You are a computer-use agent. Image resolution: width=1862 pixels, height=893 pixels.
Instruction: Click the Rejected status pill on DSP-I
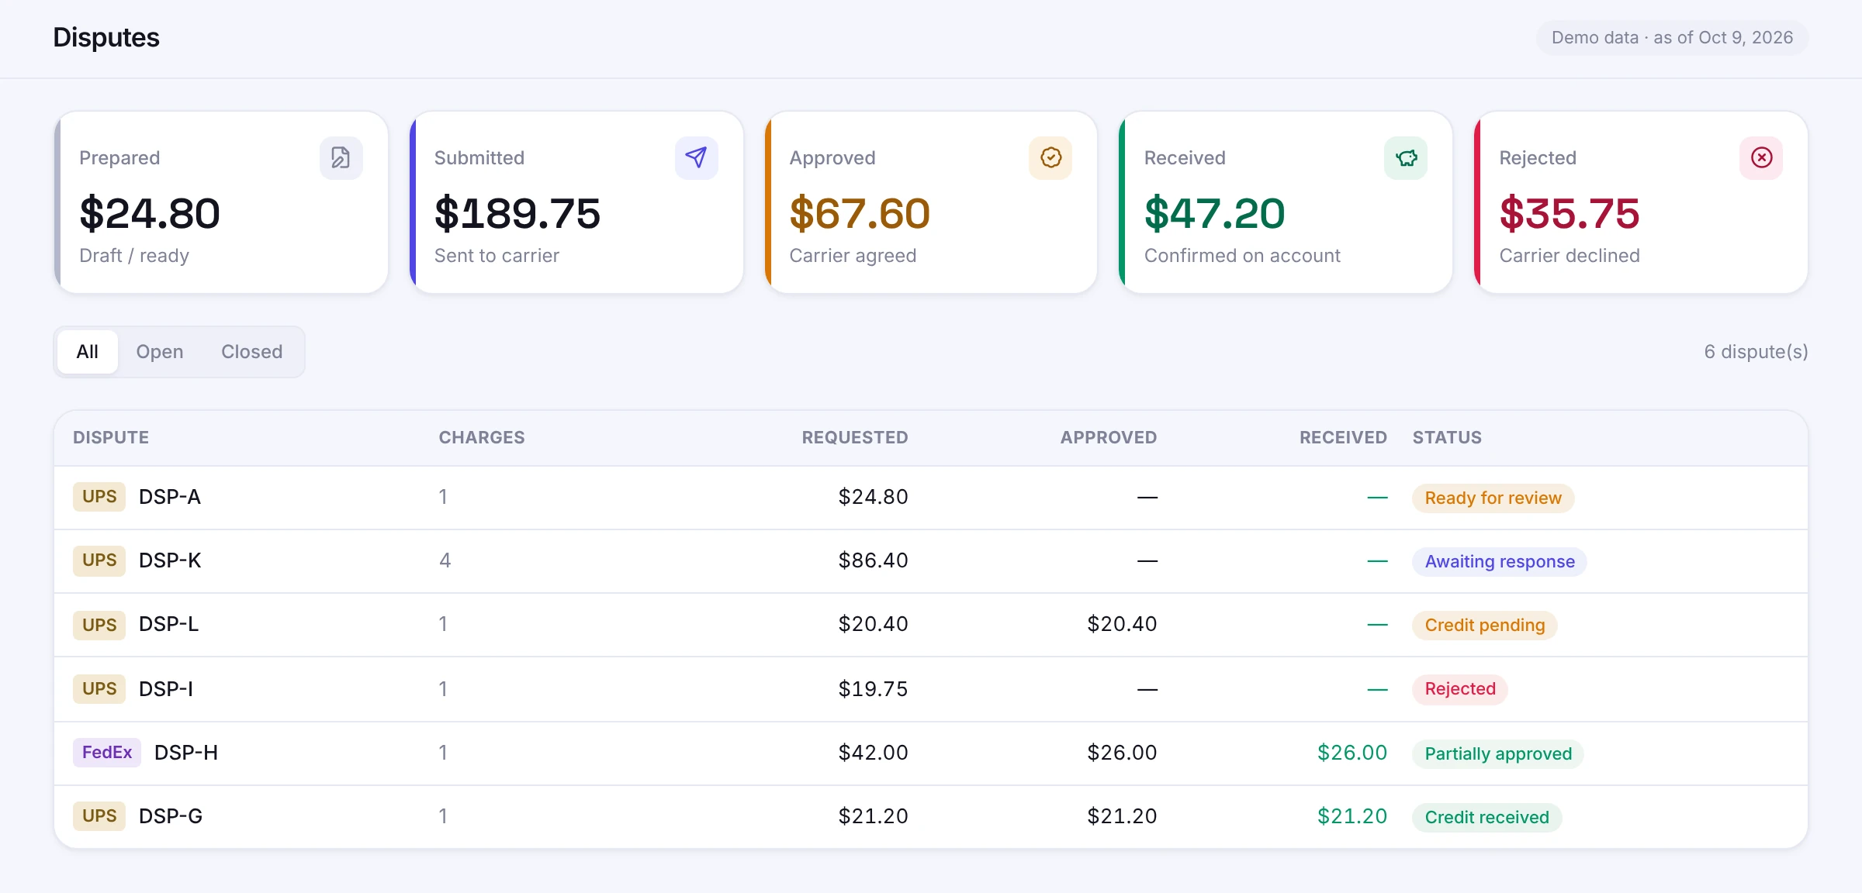pos(1460,689)
